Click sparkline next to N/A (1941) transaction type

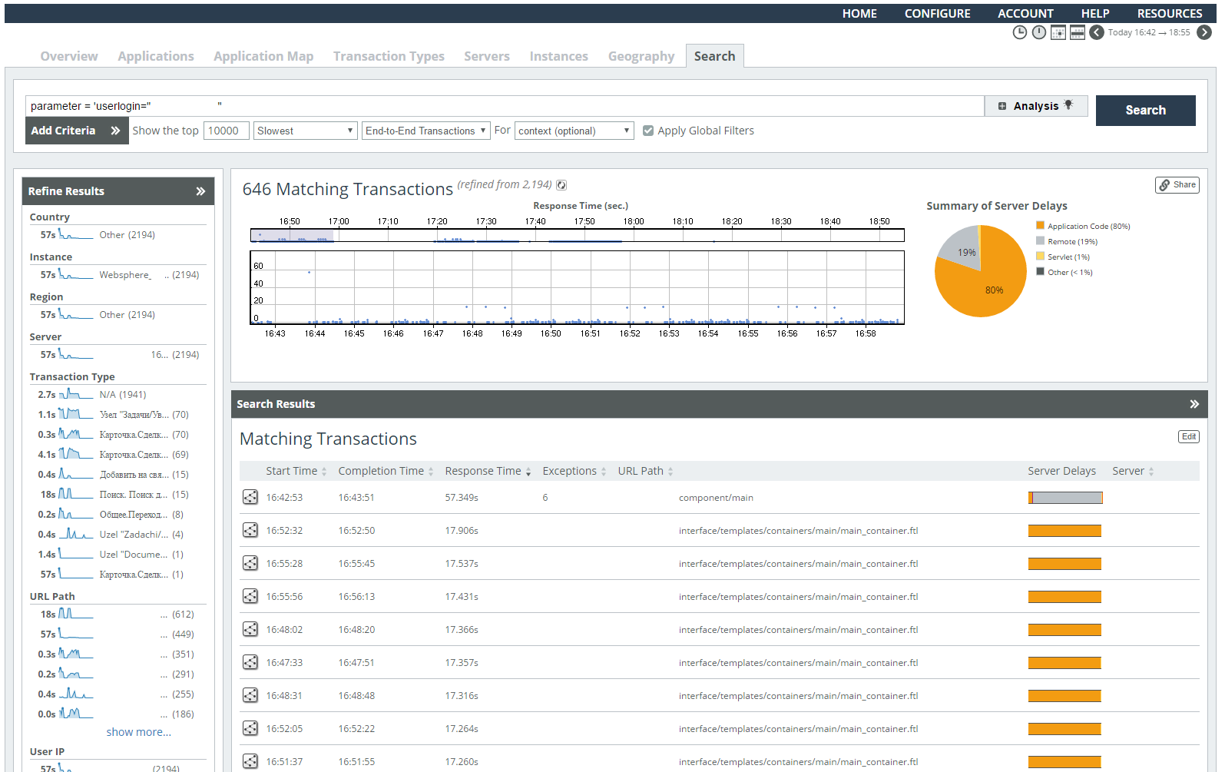pyautogui.click(x=76, y=394)
